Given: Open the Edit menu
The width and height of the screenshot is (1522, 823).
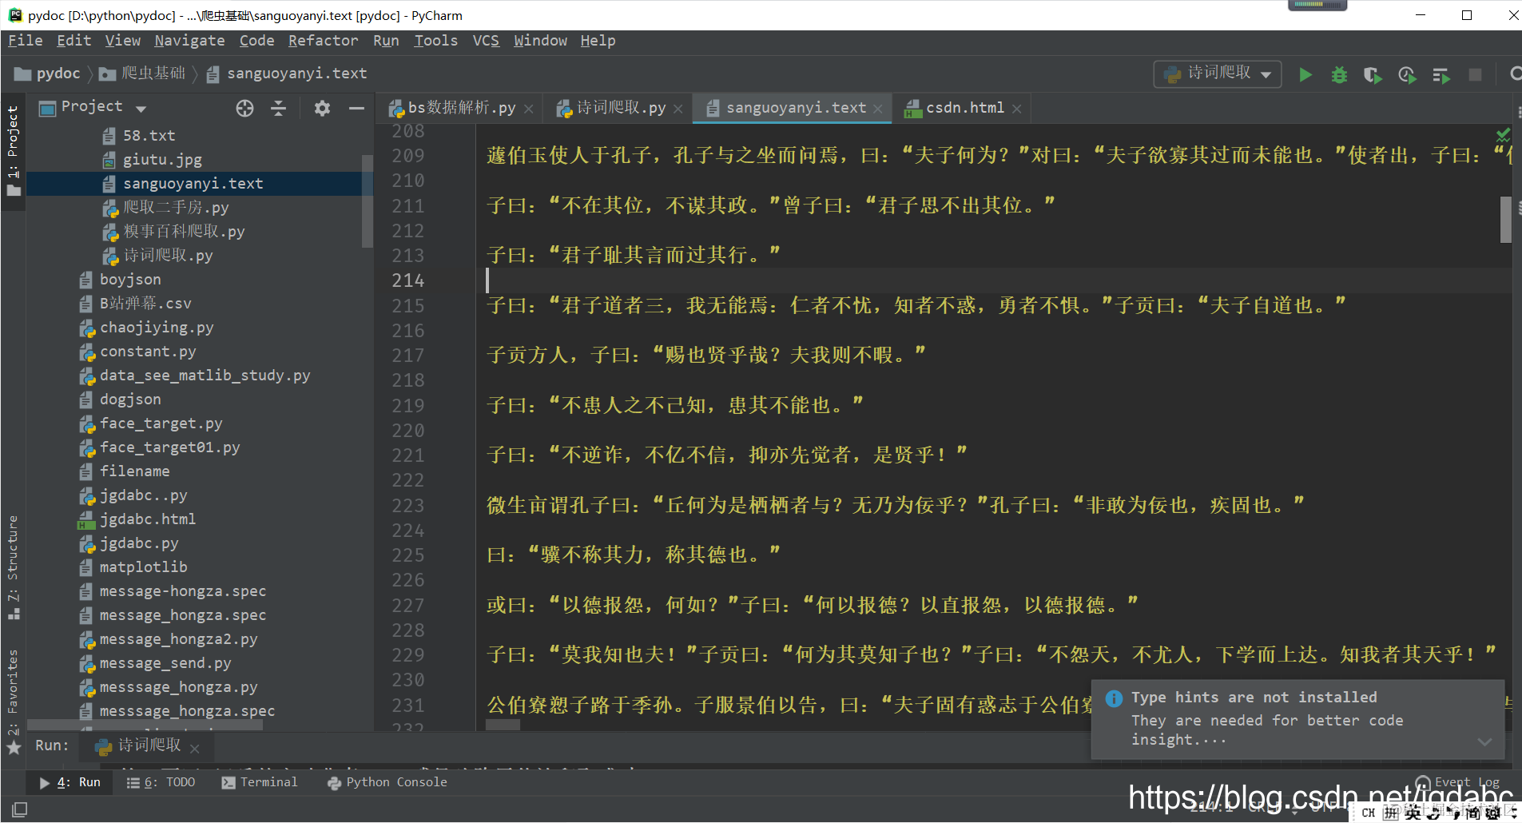Looking at the screenshot, I should tap(74, 41).
